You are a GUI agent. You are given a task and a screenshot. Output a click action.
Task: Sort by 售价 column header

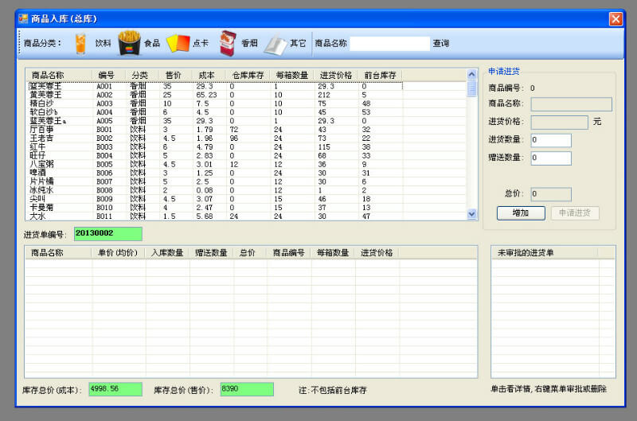[x=173, y=75]
